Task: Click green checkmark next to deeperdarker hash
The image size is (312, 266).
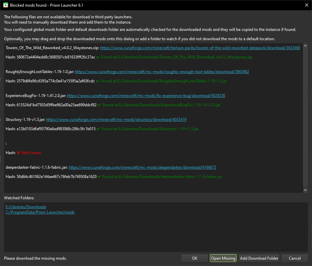Action: (99, 177)
